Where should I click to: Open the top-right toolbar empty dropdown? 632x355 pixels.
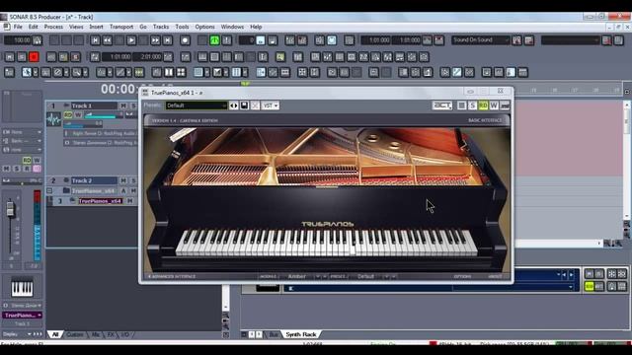(x=571, y=39)
